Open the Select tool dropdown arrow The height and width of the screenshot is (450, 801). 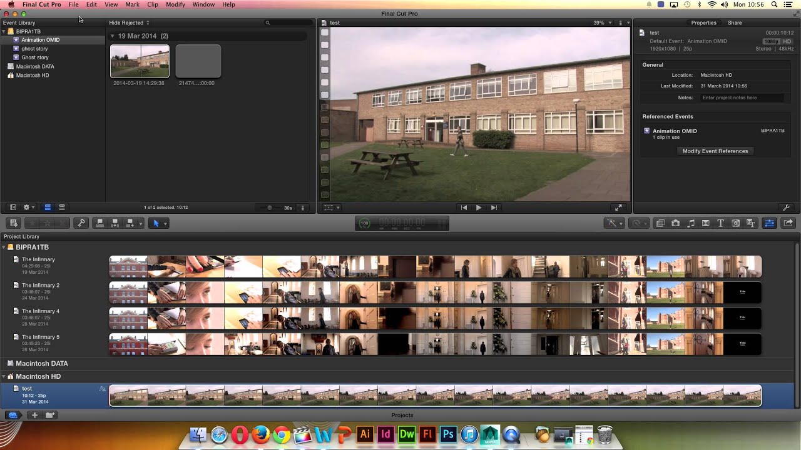tap(165, 223)
